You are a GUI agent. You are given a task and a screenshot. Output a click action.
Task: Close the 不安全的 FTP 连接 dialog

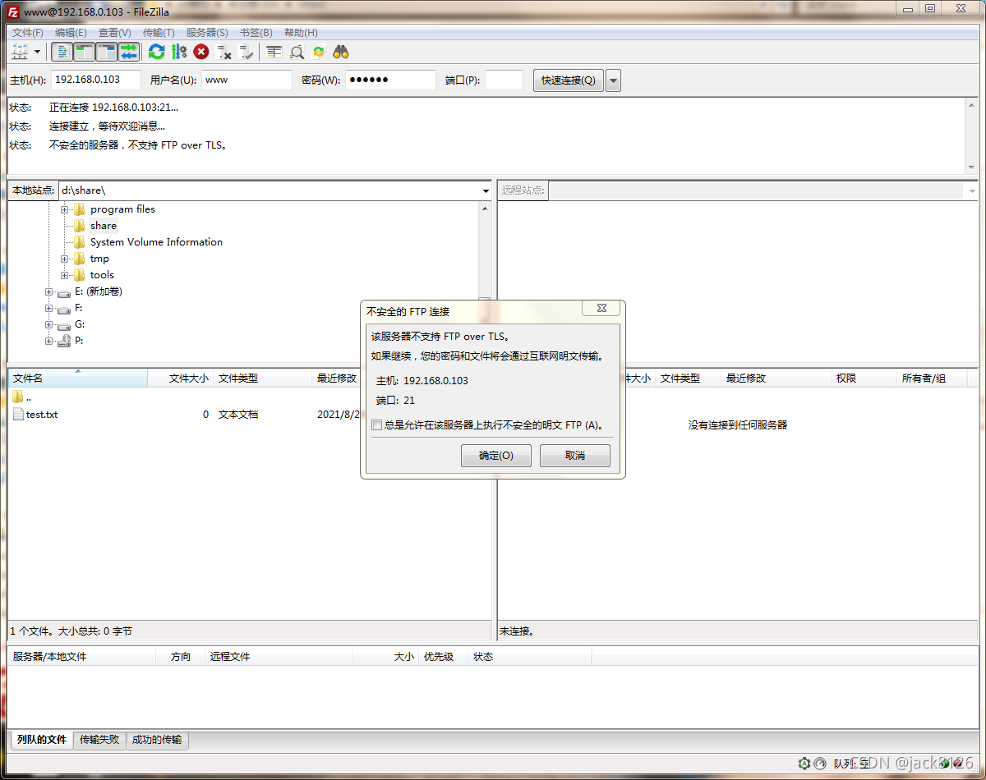point(601,308)
